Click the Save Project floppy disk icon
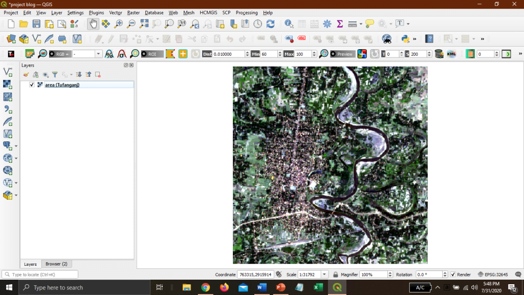 tap(36, 24)
